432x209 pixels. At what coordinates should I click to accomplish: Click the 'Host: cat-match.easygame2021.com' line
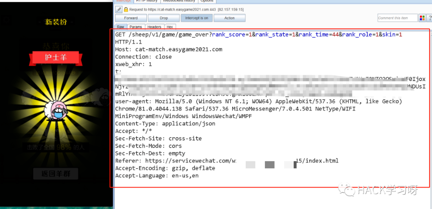(168, 50)
